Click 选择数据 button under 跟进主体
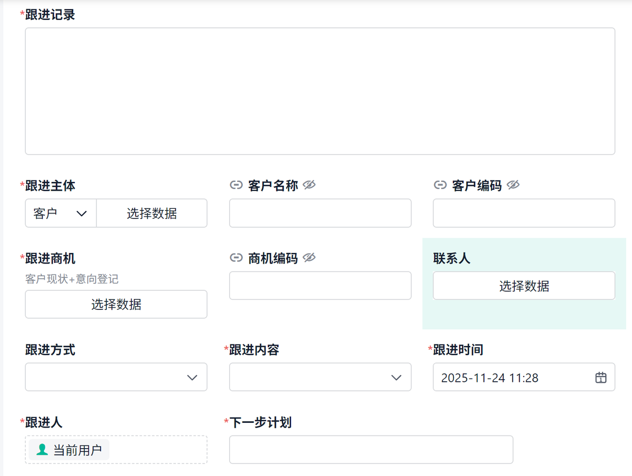 (152, 213)
